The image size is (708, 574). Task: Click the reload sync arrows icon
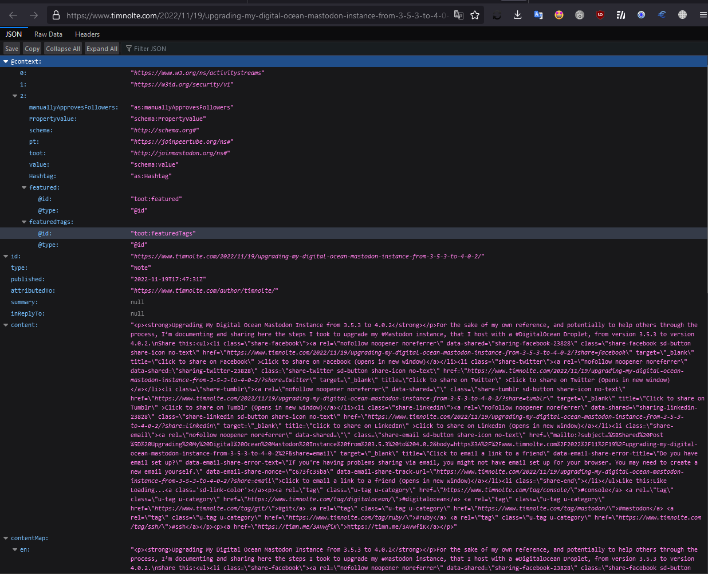click(497, 15)
